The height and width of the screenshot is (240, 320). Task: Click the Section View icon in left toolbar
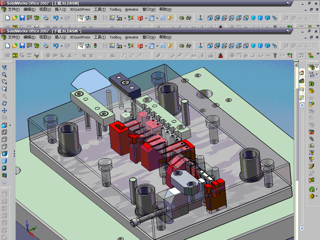coord(4,175)
